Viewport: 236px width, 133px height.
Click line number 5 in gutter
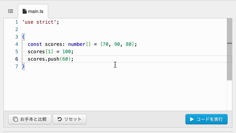pos(17,52)
